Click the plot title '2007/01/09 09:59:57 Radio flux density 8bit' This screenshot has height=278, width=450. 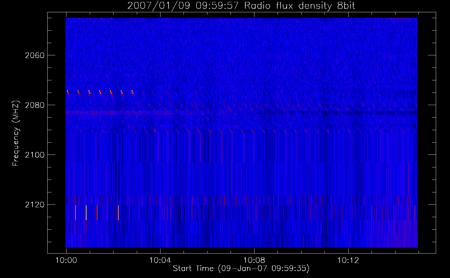(x=241, y=6)
